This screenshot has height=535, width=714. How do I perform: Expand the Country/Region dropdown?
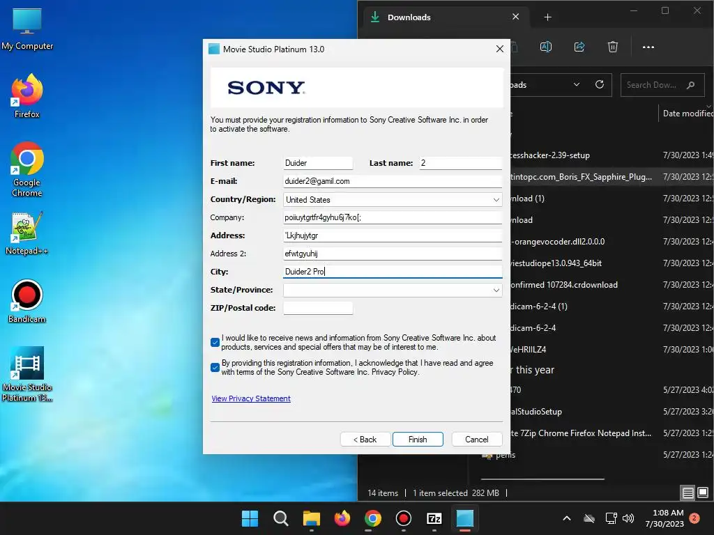coord(496,200)
